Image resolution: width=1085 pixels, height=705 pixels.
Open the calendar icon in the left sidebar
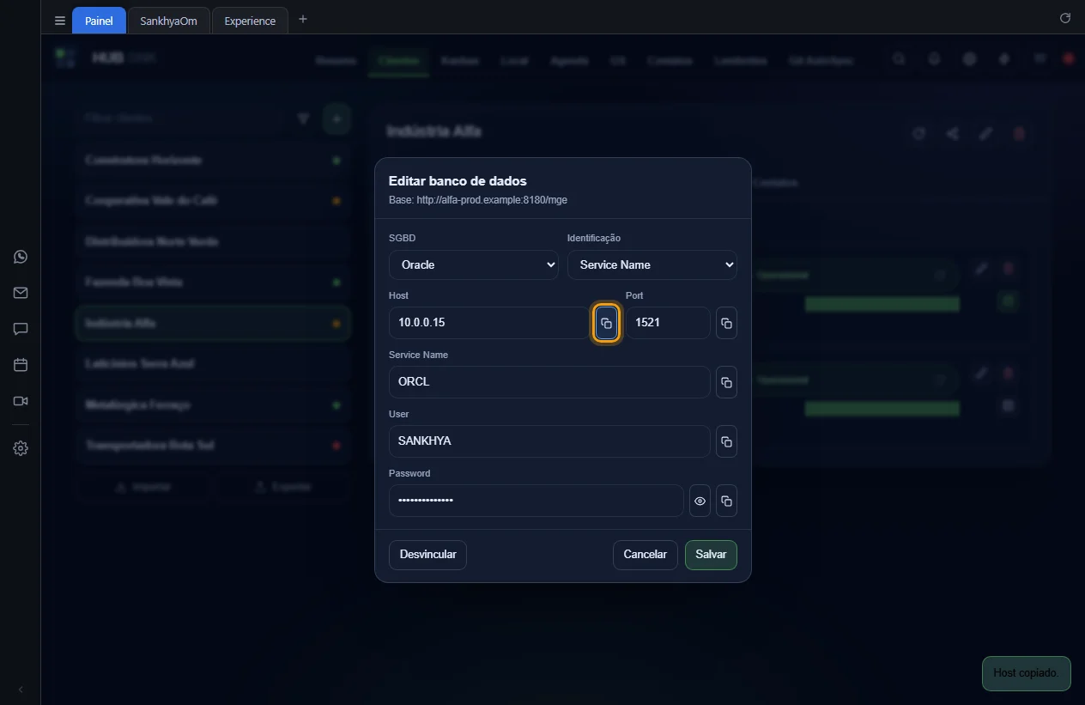(x=21, y=365)
